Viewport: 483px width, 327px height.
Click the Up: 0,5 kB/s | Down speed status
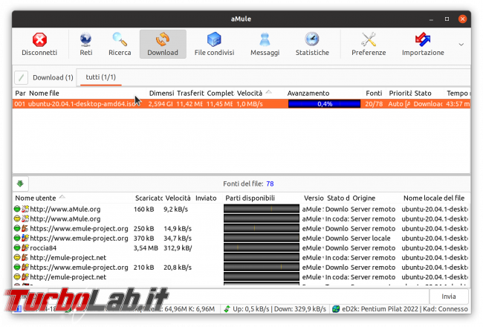[x=279, y=309]
